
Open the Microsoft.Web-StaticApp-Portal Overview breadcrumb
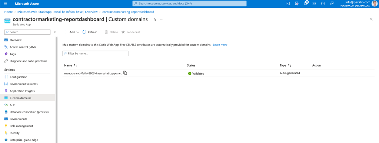click(57, 11)
